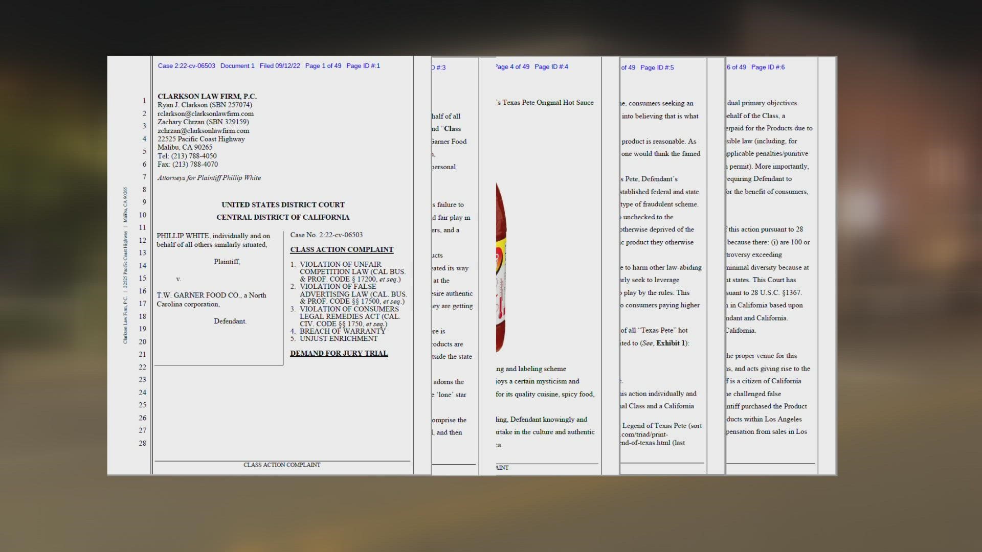982x552 pixels.
Task: Click "ling, Defendant knowingly and" line
Action: 542,420
